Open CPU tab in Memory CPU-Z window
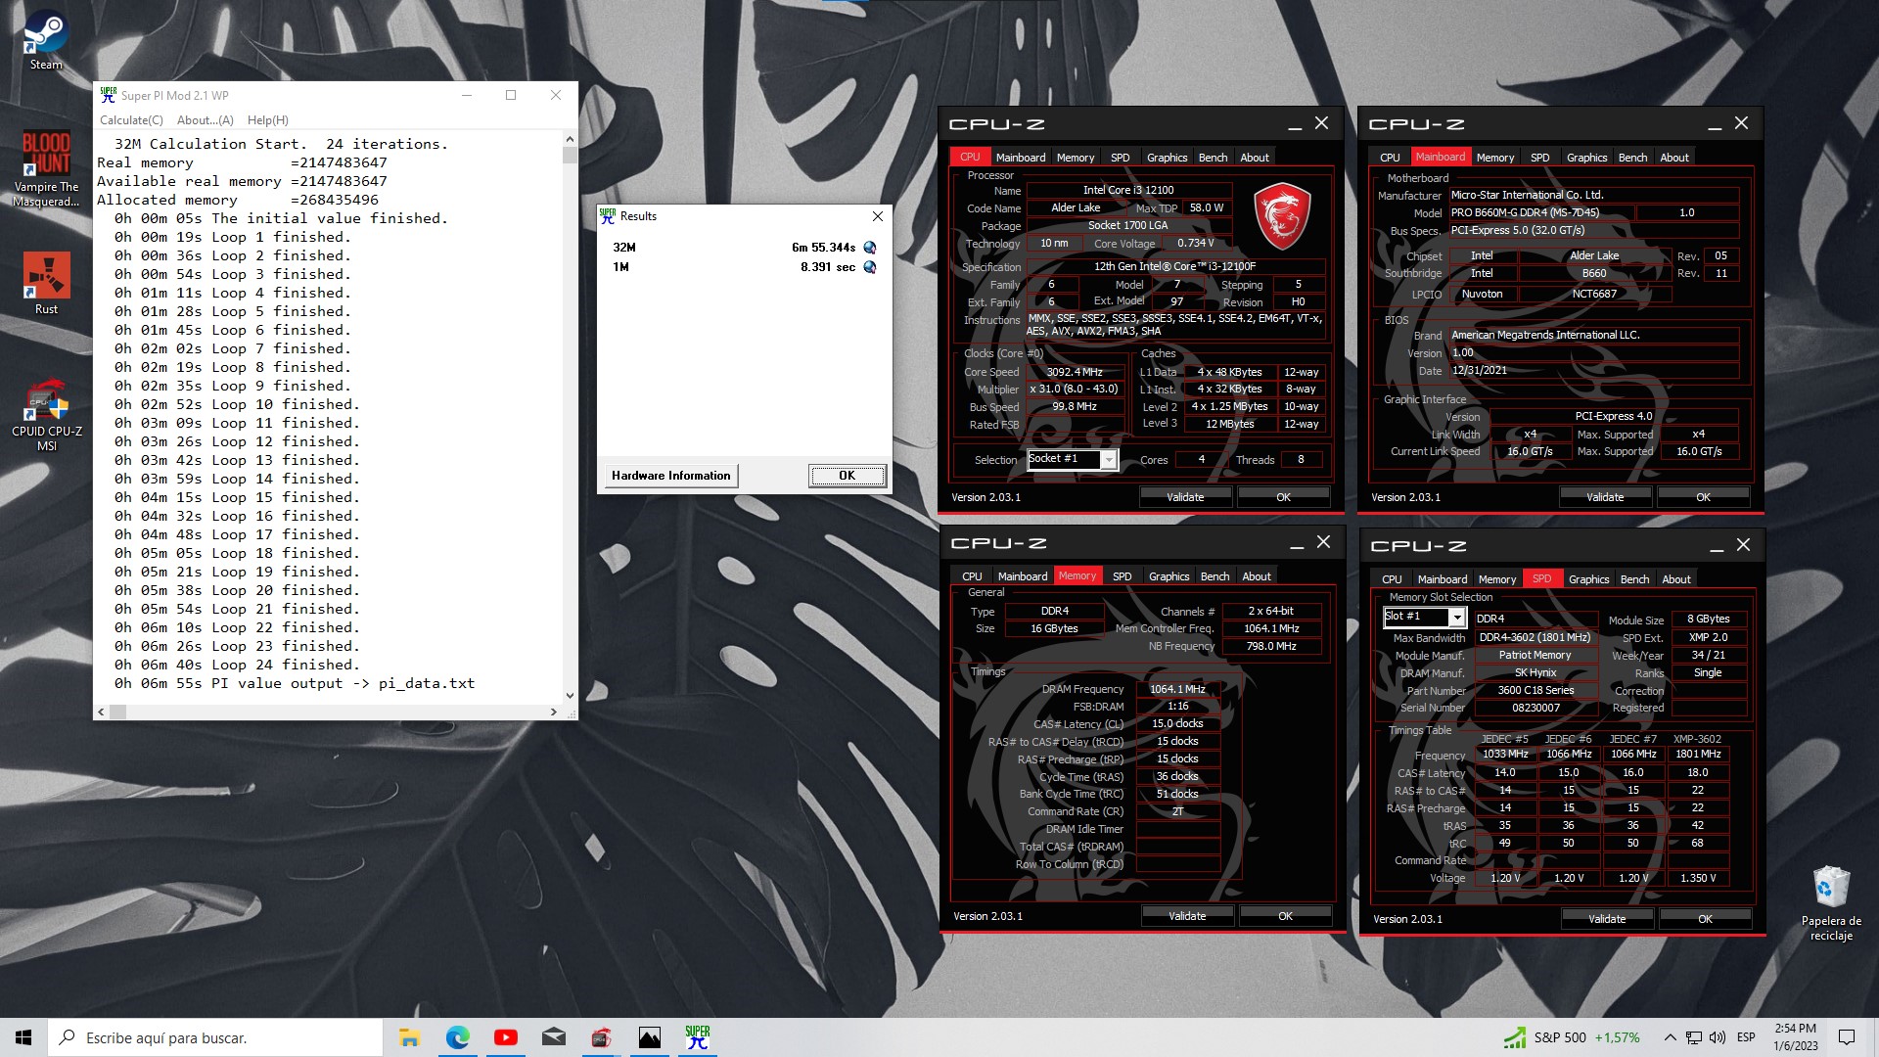This screenshot has width=1879, height=1057. point(972,575)
